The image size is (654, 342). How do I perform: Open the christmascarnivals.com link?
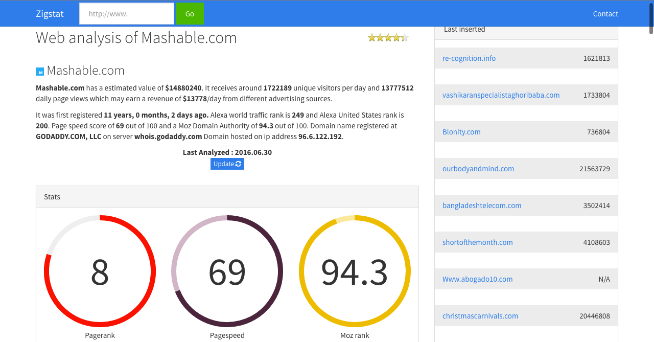point(480,316)
